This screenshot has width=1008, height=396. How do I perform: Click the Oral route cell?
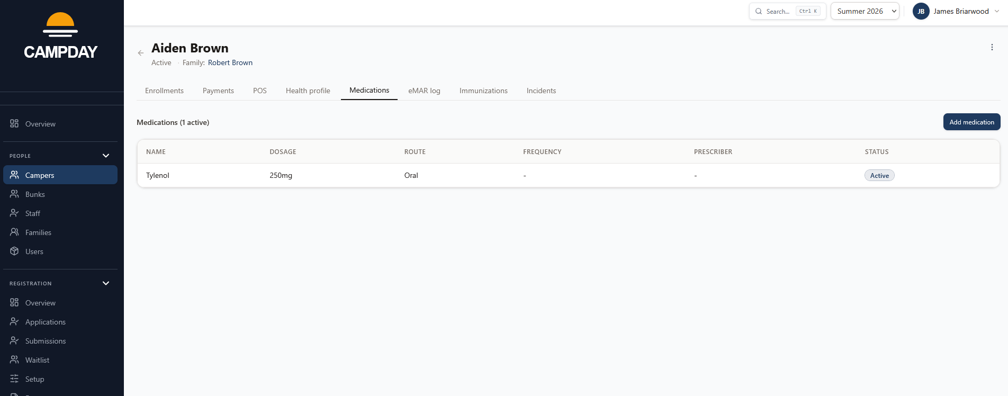coord(411,175)
